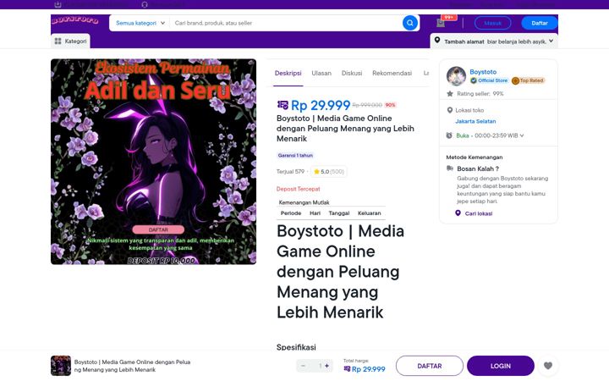Click the Periode column header
Screen dimensions: 609x381
pos(290,213)
